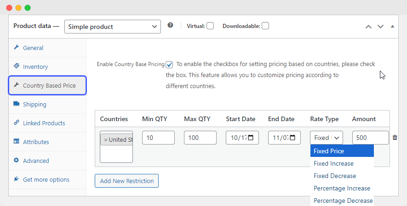Move the Product data panel up
The width and height of the screenshot is (407, 206).
click(x=368, y=27)
